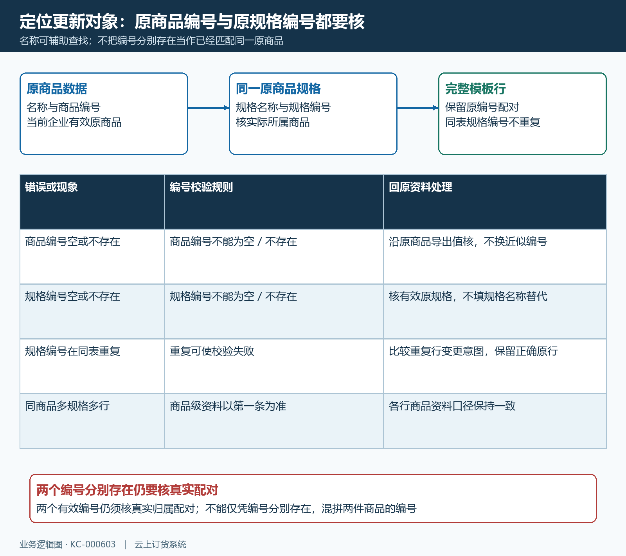
Task: Select the cell 商品编号不能为空 / 不存在
Action: click(274, 256)
